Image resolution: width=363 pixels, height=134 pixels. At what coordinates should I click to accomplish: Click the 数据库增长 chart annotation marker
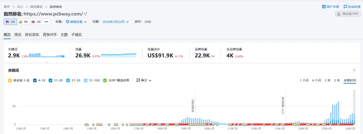coord(193,106)
